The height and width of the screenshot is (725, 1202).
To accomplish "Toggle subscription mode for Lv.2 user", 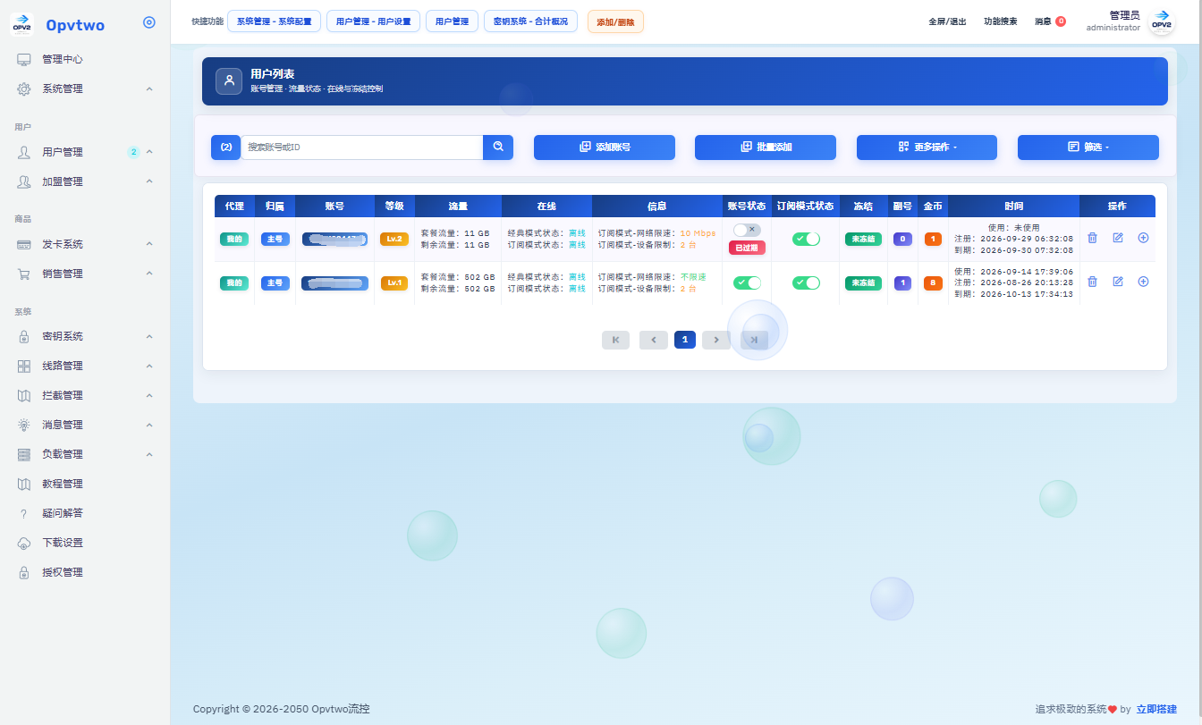I will (x=806, y=239).
